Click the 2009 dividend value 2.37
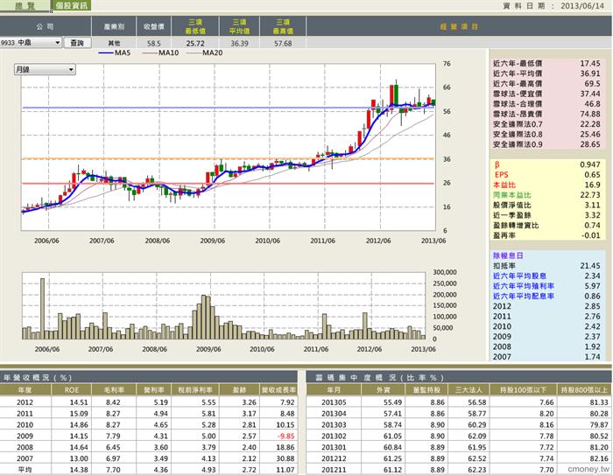Image resolution: width=613 pixels, height=475 pixels. click(593, 337)
